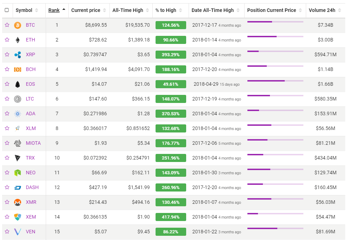Open the ETH symbol link

point(31,40)
